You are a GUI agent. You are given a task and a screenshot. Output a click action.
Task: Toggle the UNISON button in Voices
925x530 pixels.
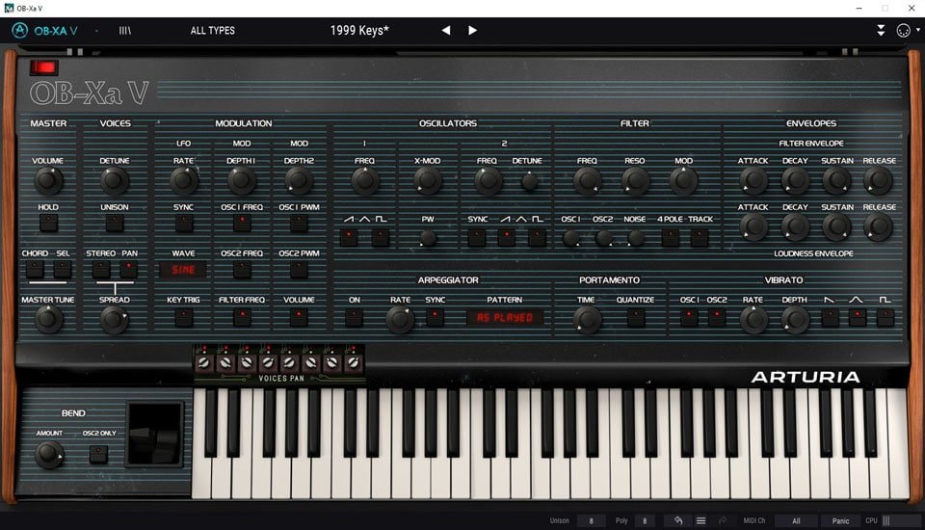[x=115, y=223]
